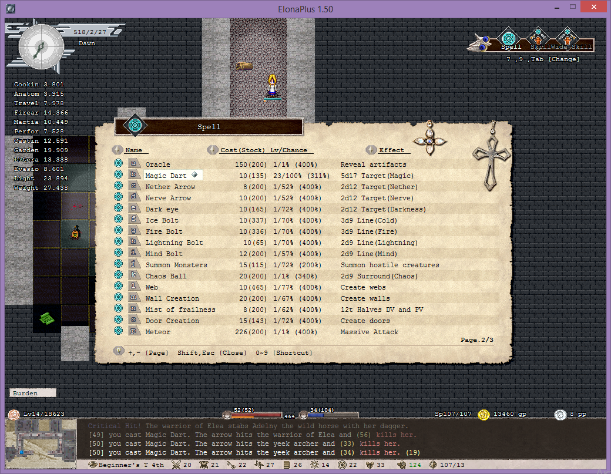Click the platinum coin icon by 8 pp

[x=560, y=415]
